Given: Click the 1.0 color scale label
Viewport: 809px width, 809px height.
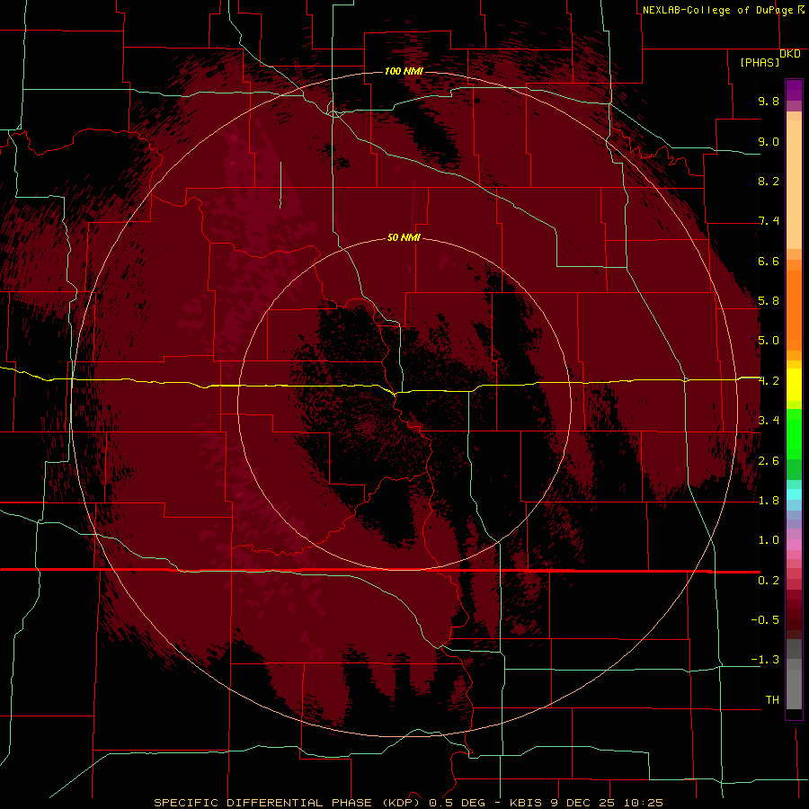Looking at the screenshot, I should (x=769, y=540).
